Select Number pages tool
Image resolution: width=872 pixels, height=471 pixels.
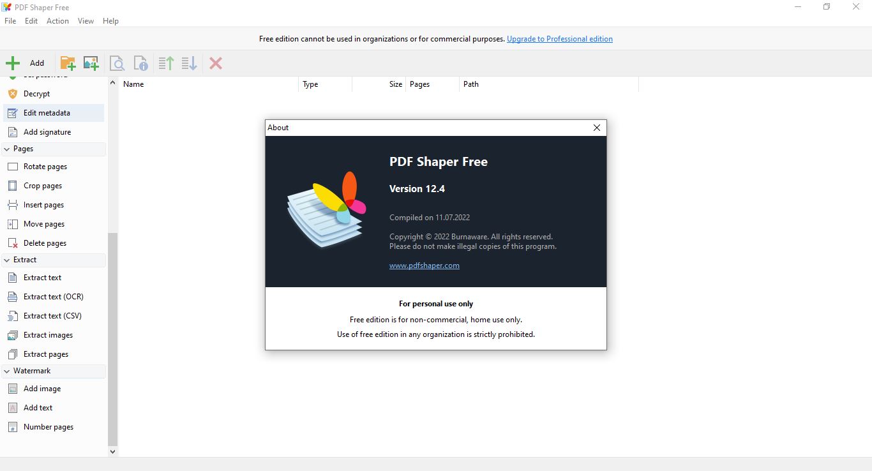coord(54,427)
